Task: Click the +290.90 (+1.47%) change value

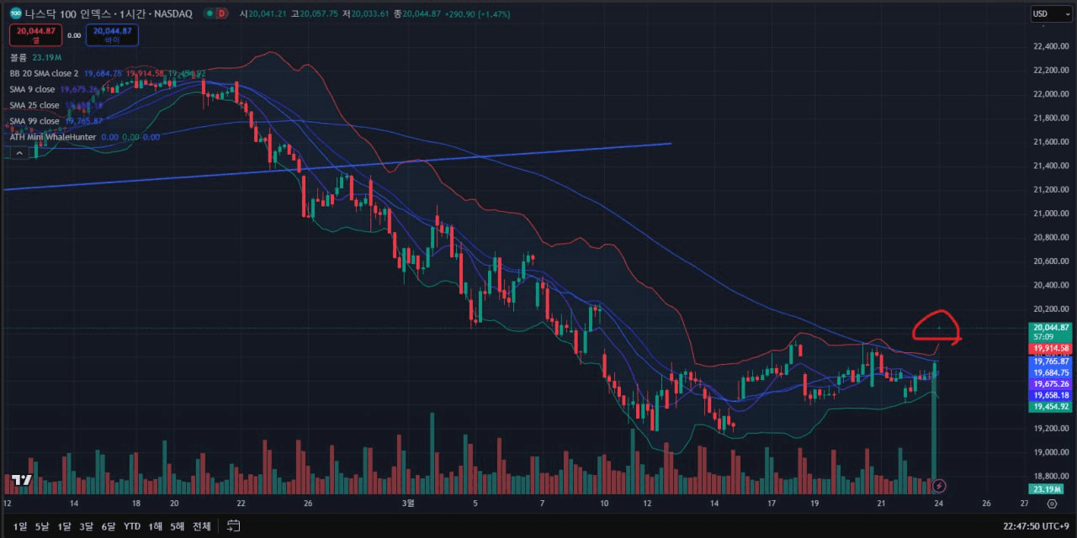Action: point(478,13)
